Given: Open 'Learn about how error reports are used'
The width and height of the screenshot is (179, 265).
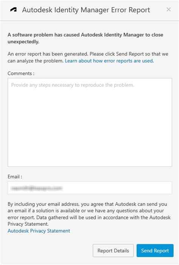Looking at the screenshot, I should pos(110,61).
